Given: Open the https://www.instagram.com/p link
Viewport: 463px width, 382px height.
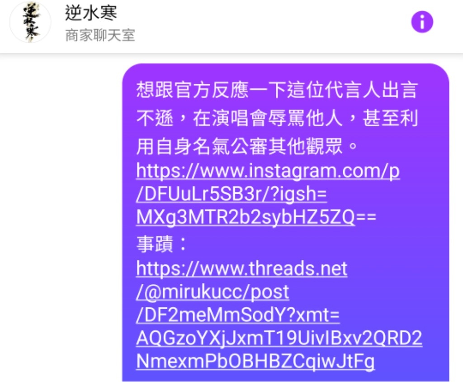Looking at the screenshot, I should pos(268,171).
